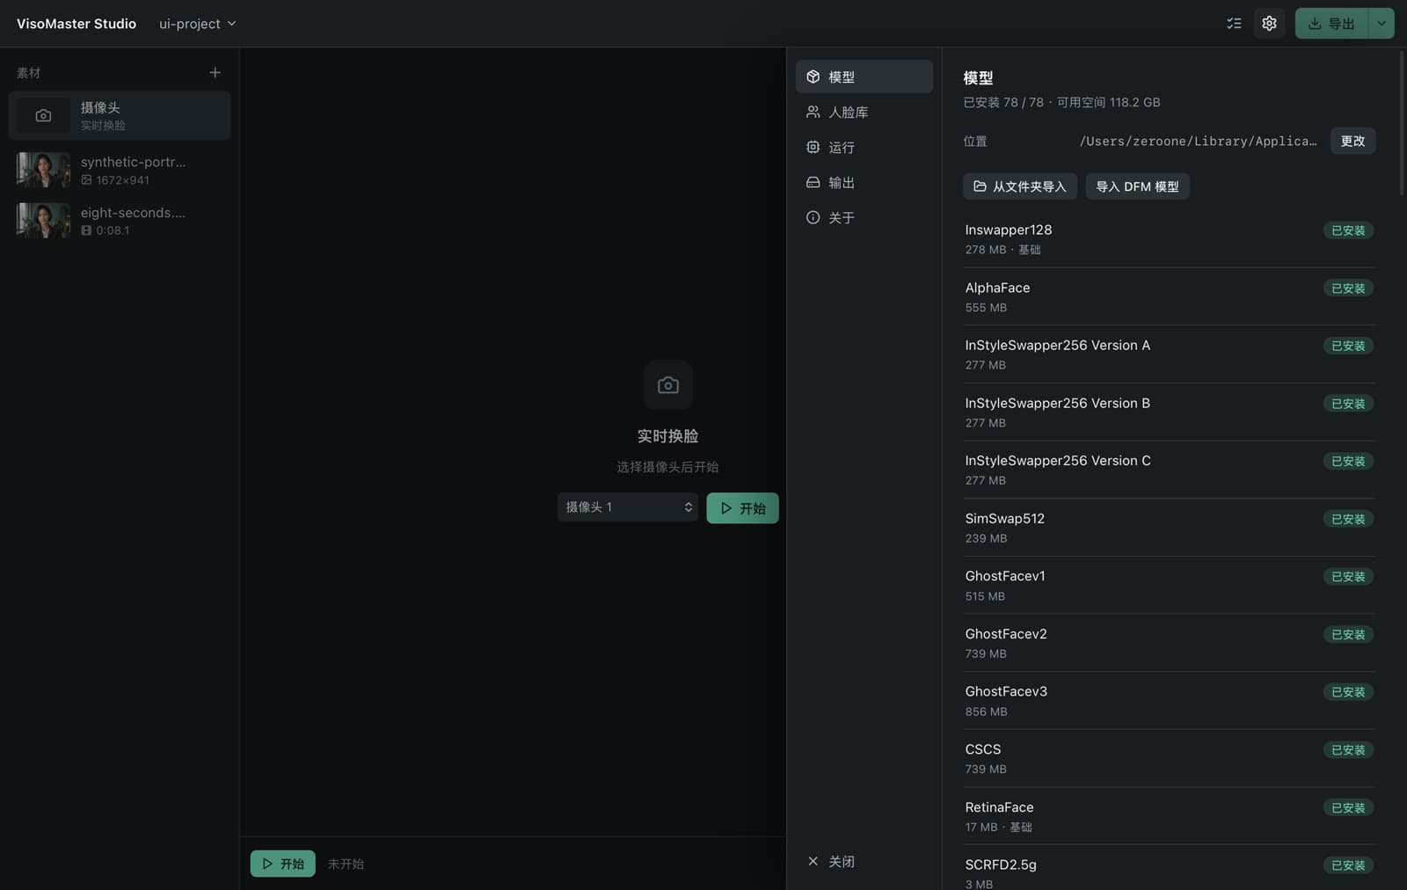Select the eight-seconds... video thumbnail
This screenshot has height=890, width=1407.
(43, 220)
